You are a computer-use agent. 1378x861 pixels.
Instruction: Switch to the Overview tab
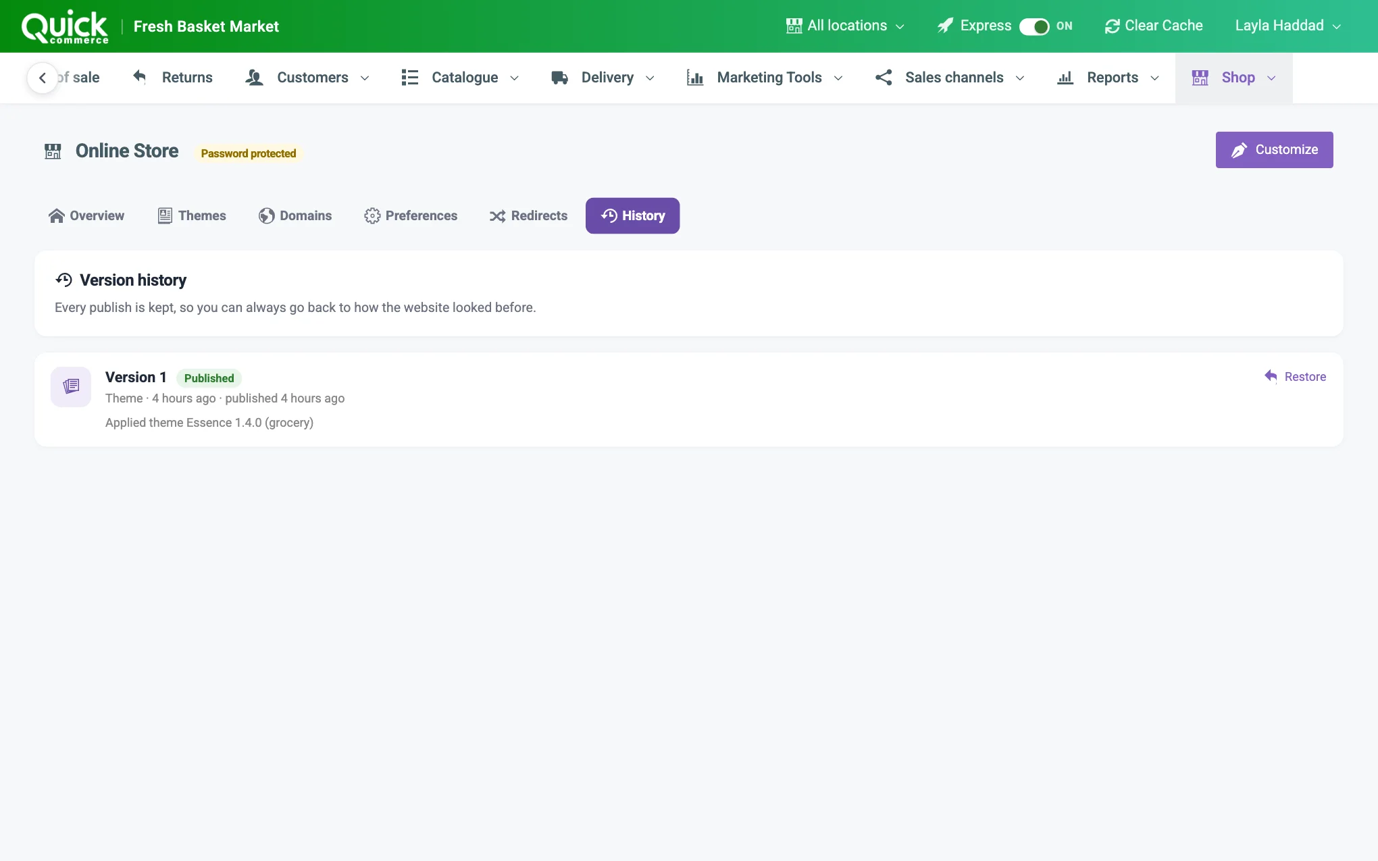[x=86, y=215]
